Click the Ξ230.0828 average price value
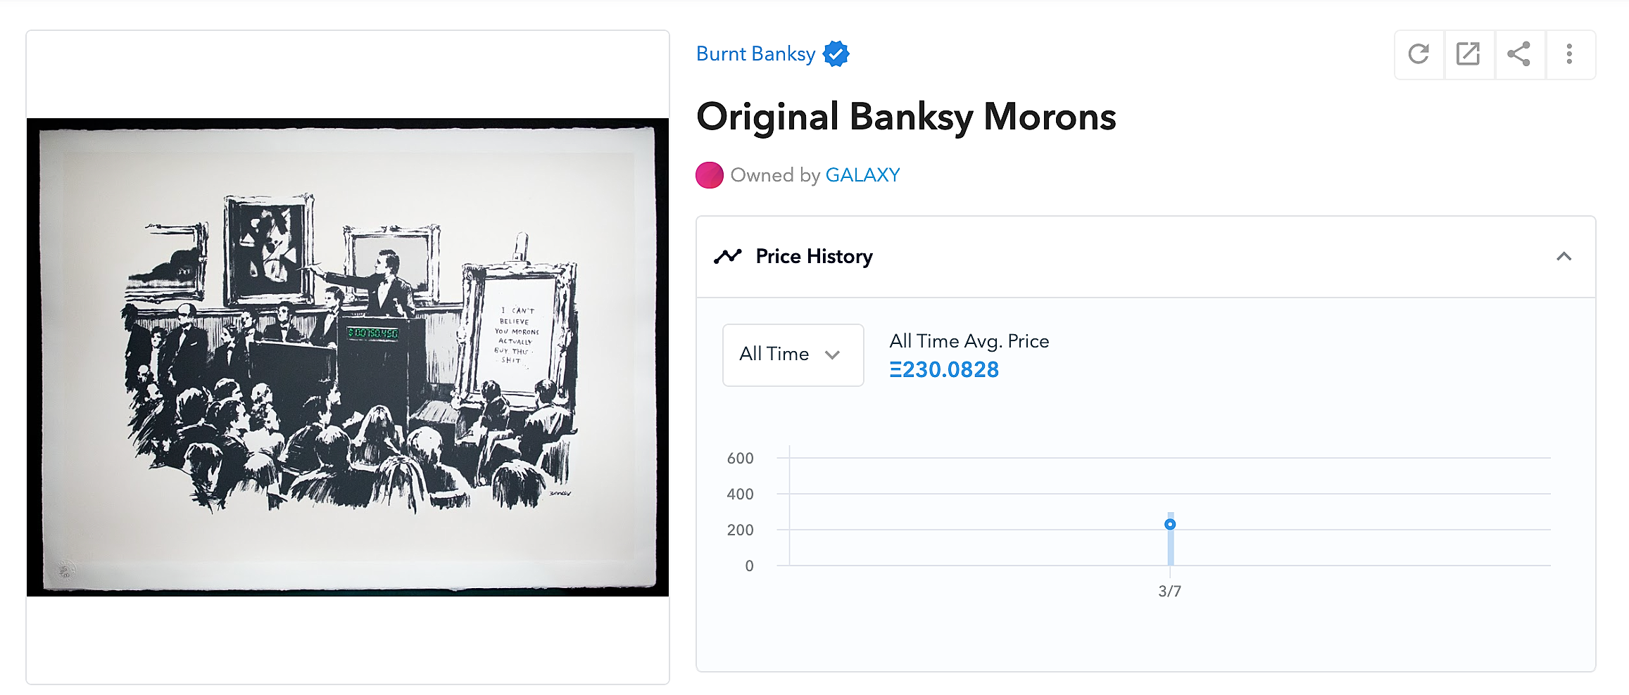 pos(944,369)
